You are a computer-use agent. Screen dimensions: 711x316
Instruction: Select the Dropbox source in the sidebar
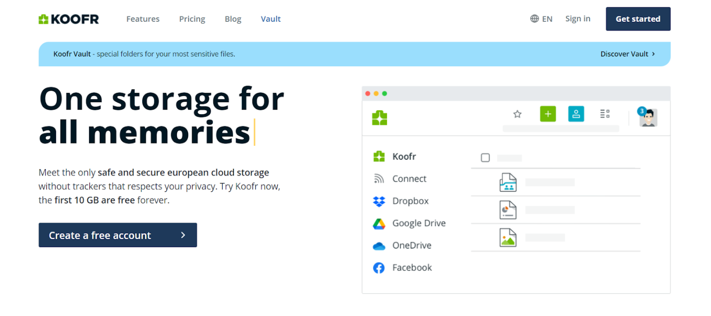point(411,201)
